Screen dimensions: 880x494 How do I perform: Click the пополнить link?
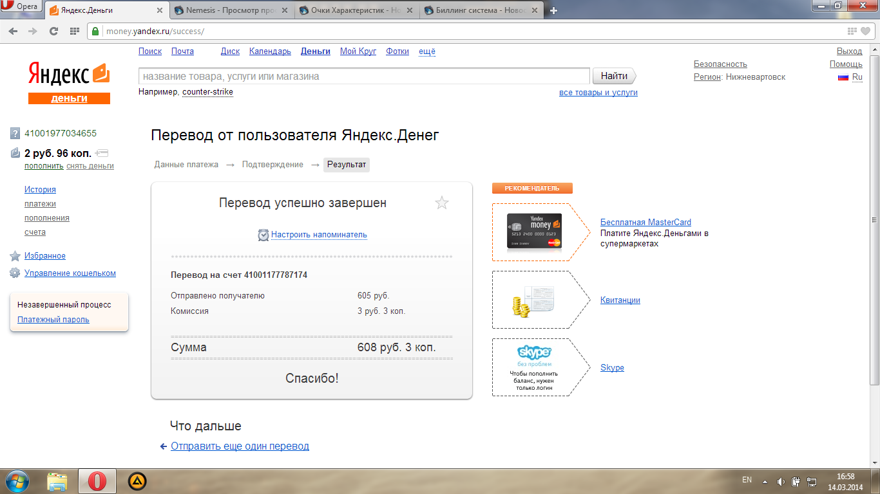point(44,166)
